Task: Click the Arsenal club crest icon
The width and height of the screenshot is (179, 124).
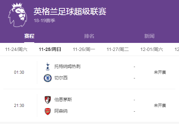Action: [48, 111]
